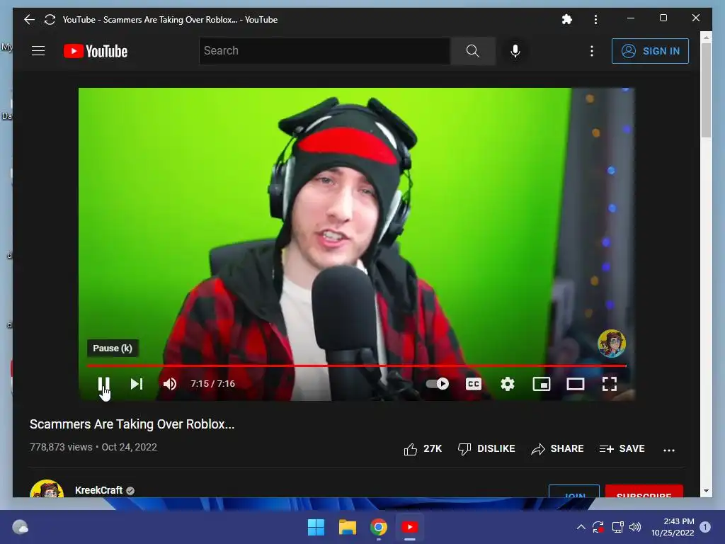725x544 pixels.
Task: Click the SHARE button
Action: (558, 448)
